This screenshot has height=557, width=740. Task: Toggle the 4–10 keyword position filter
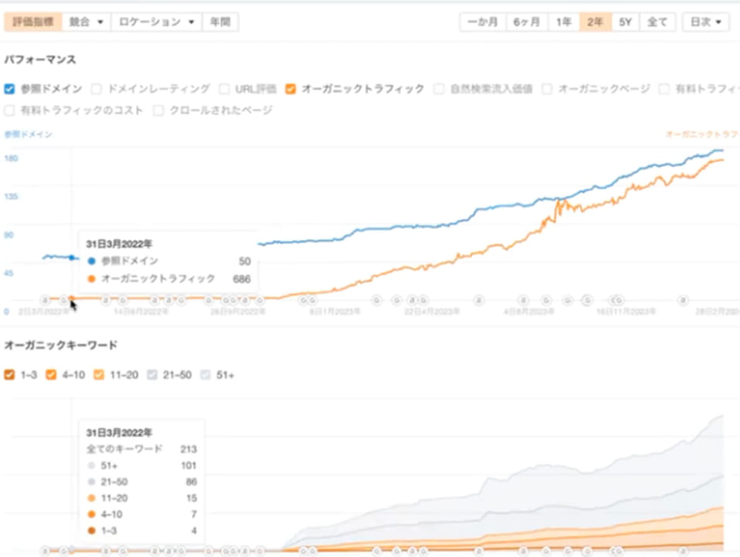pos(51,375)
